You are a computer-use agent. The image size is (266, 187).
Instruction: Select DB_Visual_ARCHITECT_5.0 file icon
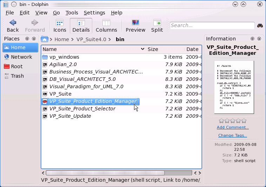click(x=45, y=79)
